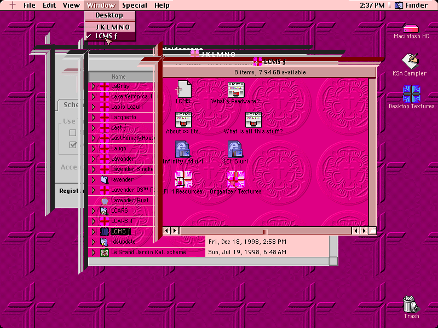Choose the checked LCMS ƒ Window menu entry
The height and width of the screenshot is (328, 438).
pyautogui.click(x=110, y=36)
